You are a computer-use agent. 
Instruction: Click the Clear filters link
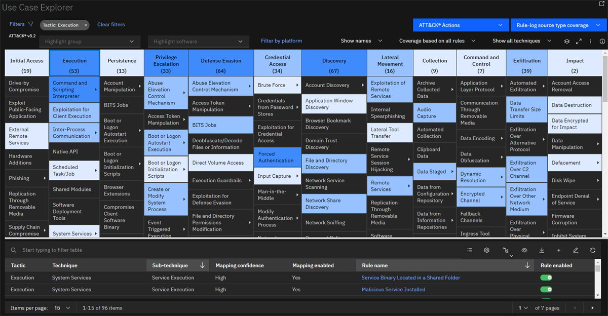click(x=111, y=24)
